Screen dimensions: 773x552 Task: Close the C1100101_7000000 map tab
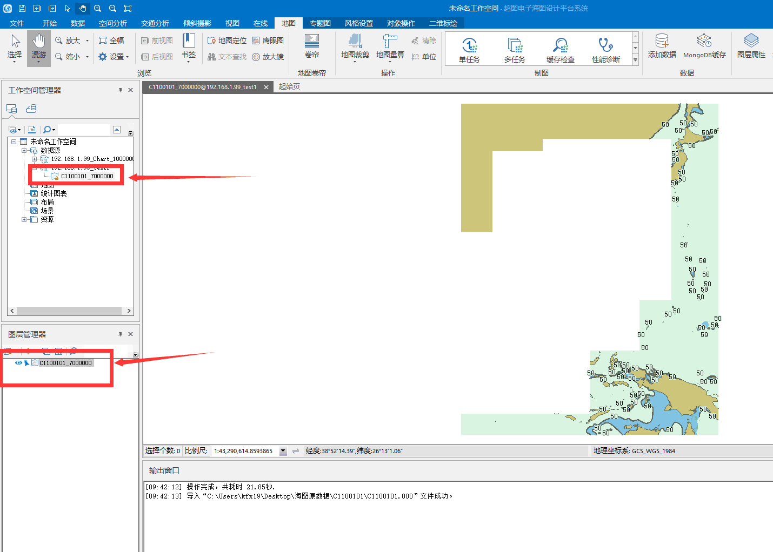(x=266, y=87)
